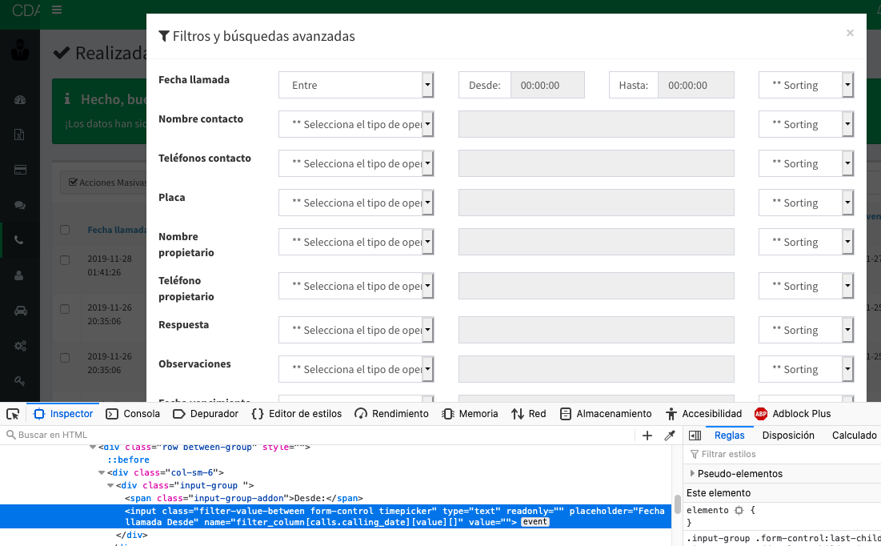
Task: Open the Memoria tab
Action: [471, 414]
